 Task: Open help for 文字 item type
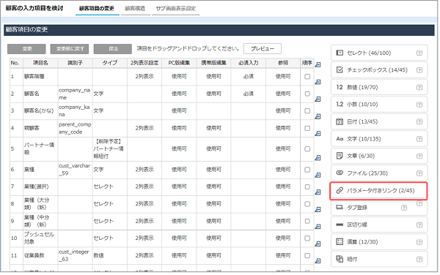pyautogui.click(x=419, y=139)
